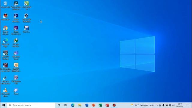This screenshot has height=108, width=192.
Task: Select the Dev-C++ desktop shortcut
Action: [x=27, y=29]
